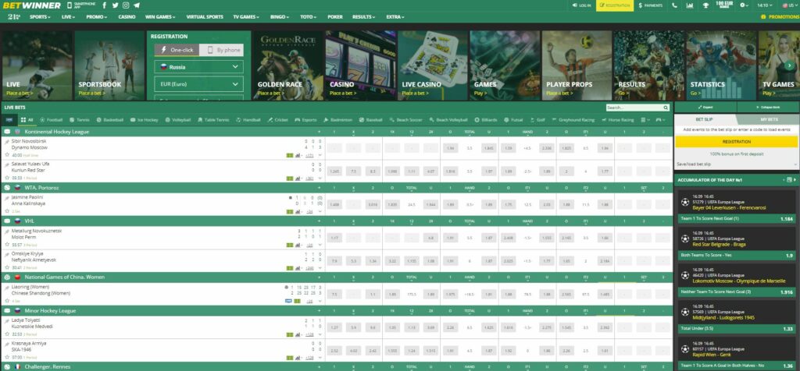Click the Collapse block button

(769, 108)
